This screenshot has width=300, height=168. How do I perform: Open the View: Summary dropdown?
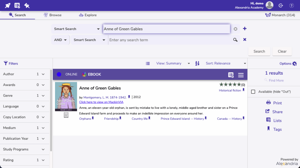tap(173, 63)
